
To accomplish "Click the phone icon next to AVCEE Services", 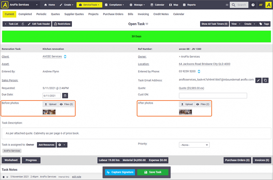I will pos(65,56).
